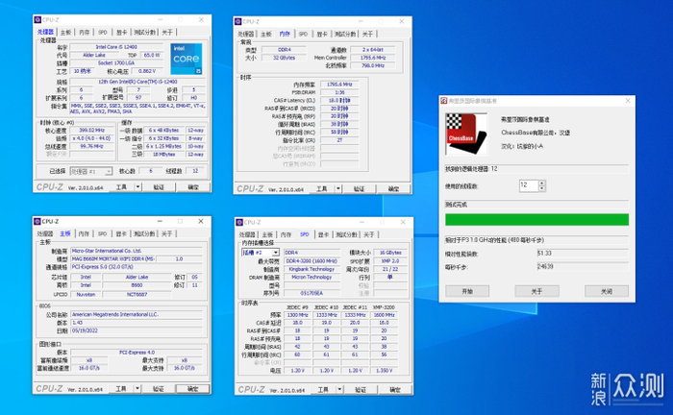Image resolution: width=673 pixels, height=415 pixels.
Task: Click the chess benchmark dialog title bar icon
Action: (x=443, y=100)
